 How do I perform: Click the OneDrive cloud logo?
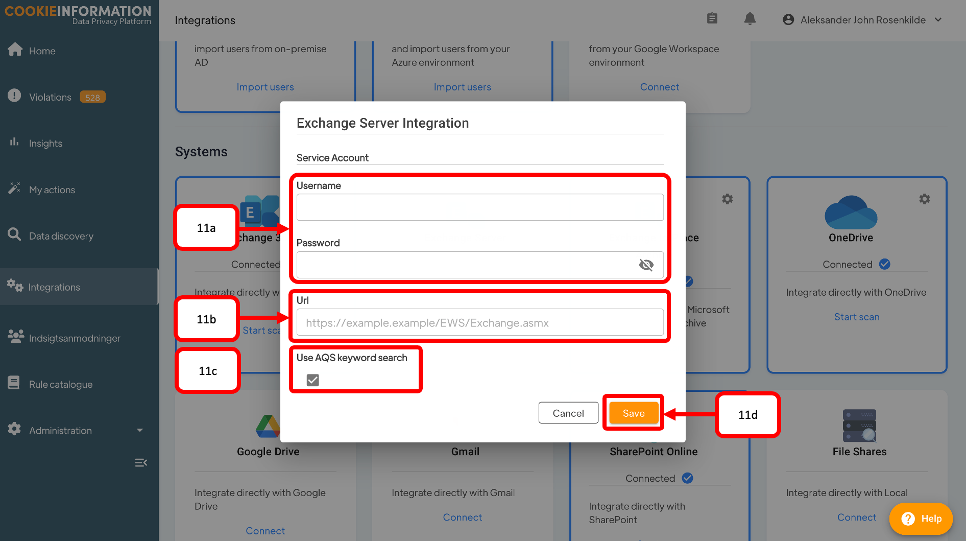point(851,213)
